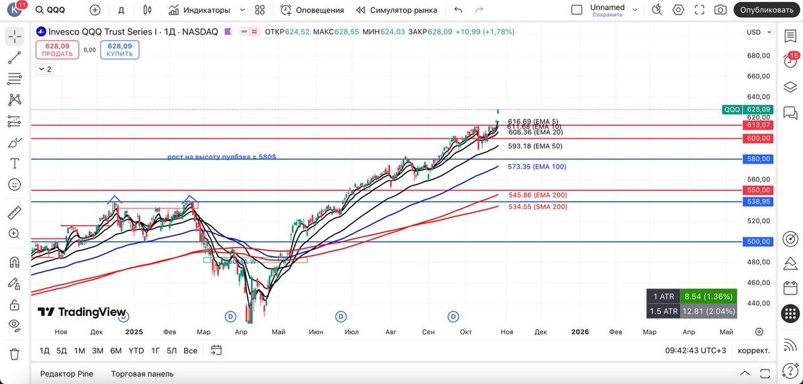Undo the last chart action
The width and height of the screenshot is (803, 384).
(x=458, y=10)
